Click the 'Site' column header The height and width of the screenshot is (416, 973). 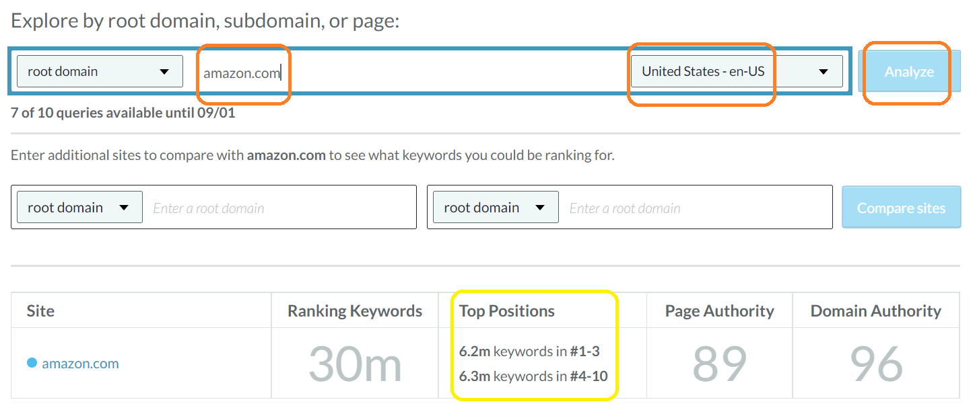tap(40, 310)
